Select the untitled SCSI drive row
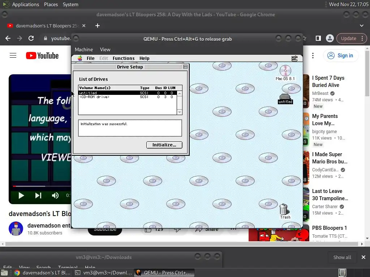 [x=128, y=93]
